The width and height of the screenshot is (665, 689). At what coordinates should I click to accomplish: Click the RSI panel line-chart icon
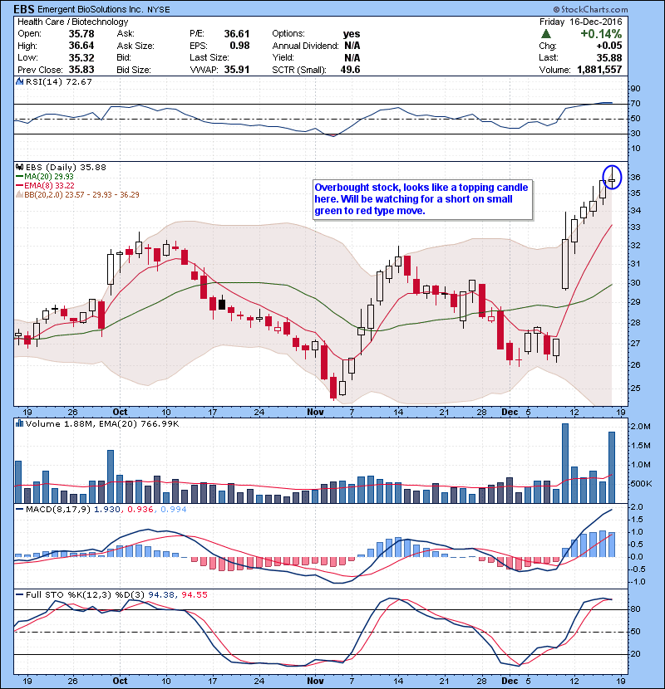pos(19,81)
